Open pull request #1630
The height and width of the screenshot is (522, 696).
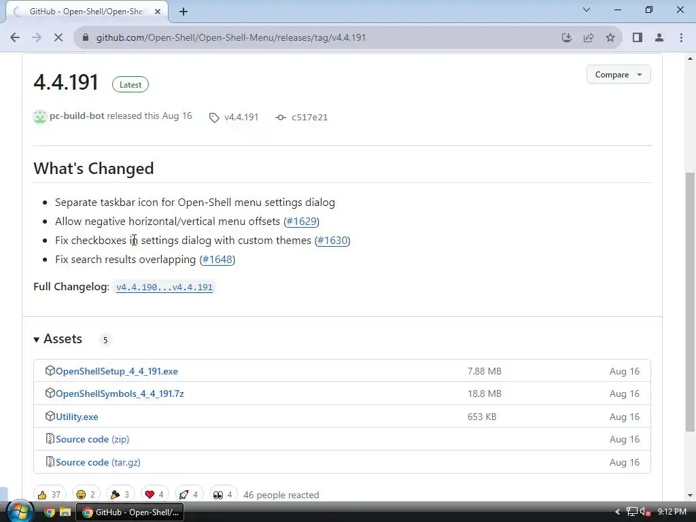(x=332, y=240)
